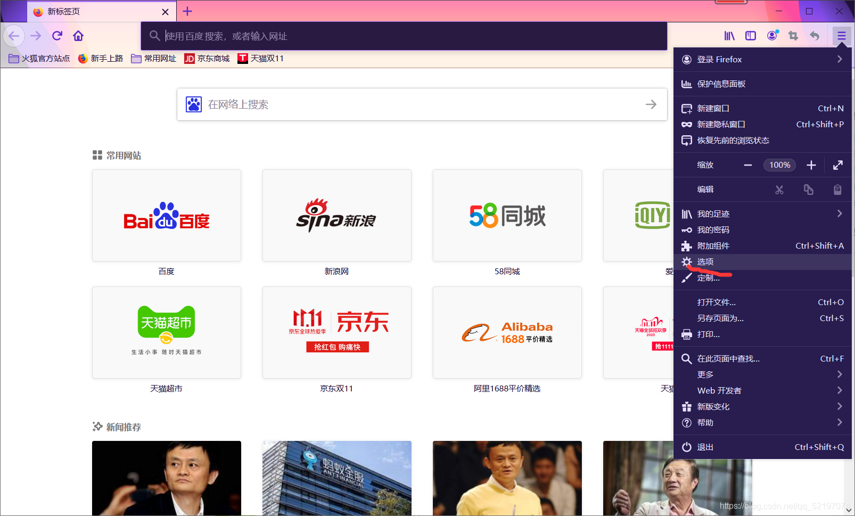855x516 pixels.
Task: Click the paste clipboard icon
Action: (837, 190)
